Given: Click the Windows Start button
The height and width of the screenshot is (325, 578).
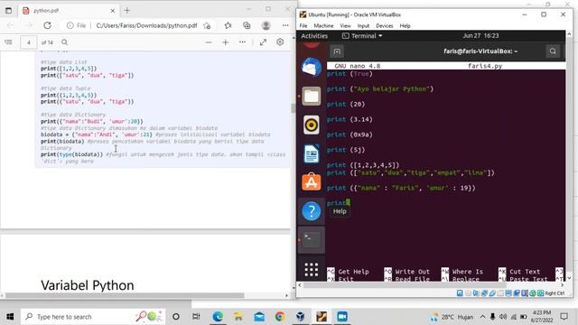Looking at the screenshot, I should tap(10, 317).
